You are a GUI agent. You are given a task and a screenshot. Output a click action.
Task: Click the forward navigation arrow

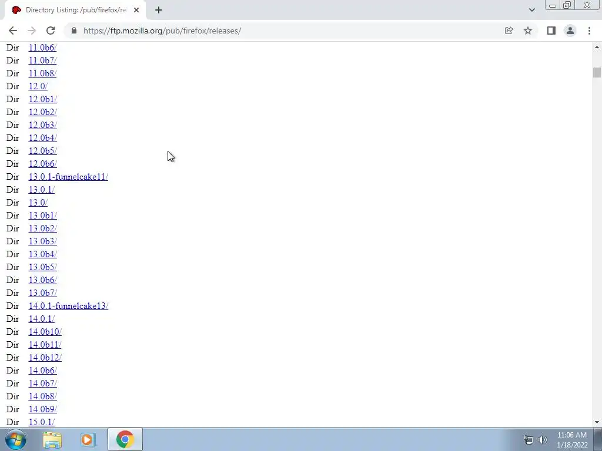point(32,31)
